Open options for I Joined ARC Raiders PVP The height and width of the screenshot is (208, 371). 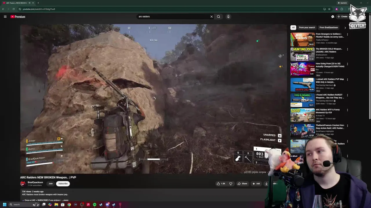click(348, 79)
